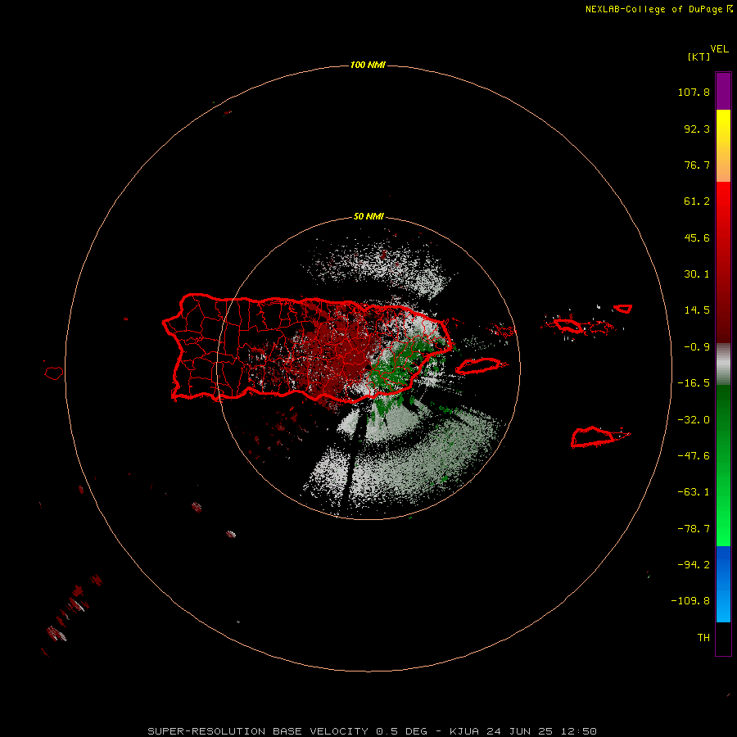Viewport: 737px width, 737px height.
Task: Click the -78.7 legend value
Action: point(694,529)
